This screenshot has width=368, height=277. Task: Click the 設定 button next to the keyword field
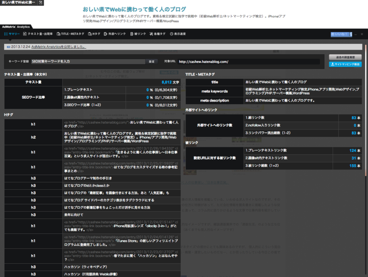click(152, 62)
